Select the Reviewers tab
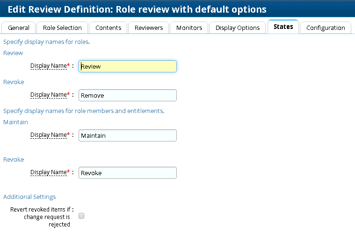Image resolution: width=355 pixels, height=233 pixels. tap(149, 28)
